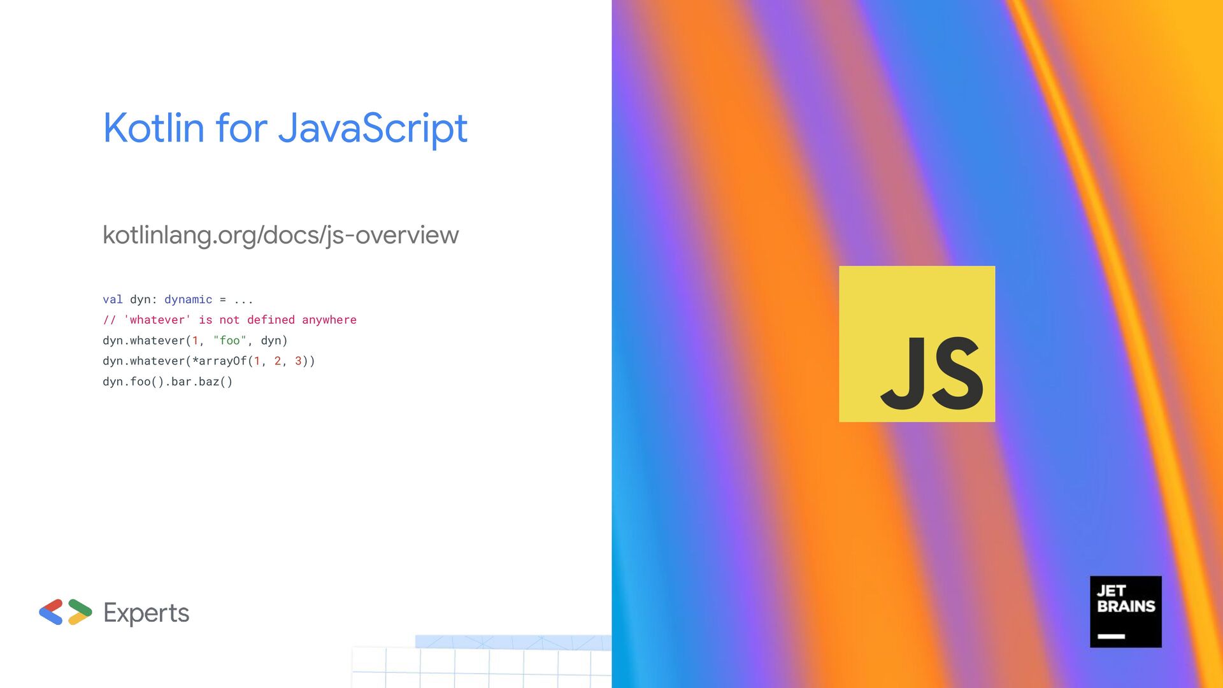
Task: Click the dyn.whatever(1, "foo", dyn) line
Action: 195,340
